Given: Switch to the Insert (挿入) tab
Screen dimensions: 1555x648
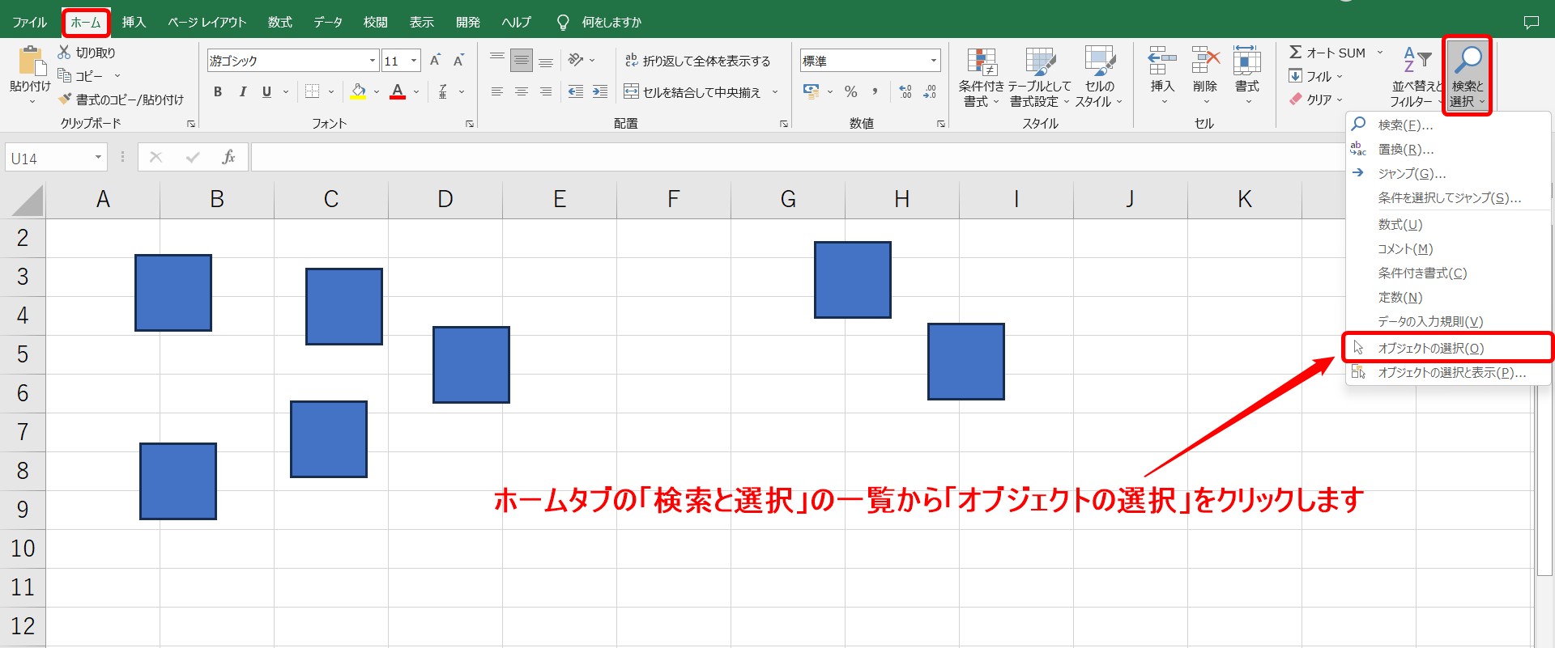Looking at the screenshot, I should point(134,22).
